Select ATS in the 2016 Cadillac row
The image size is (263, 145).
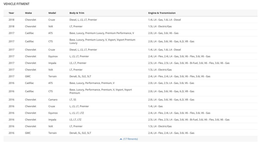(x=50, y=83)
